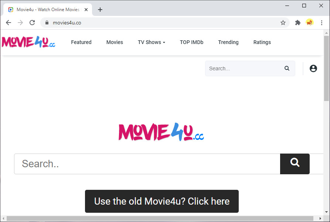Click the horizontal scrollbar left arrow
Viewport: 330px width, 222px height.
point(3,218)
